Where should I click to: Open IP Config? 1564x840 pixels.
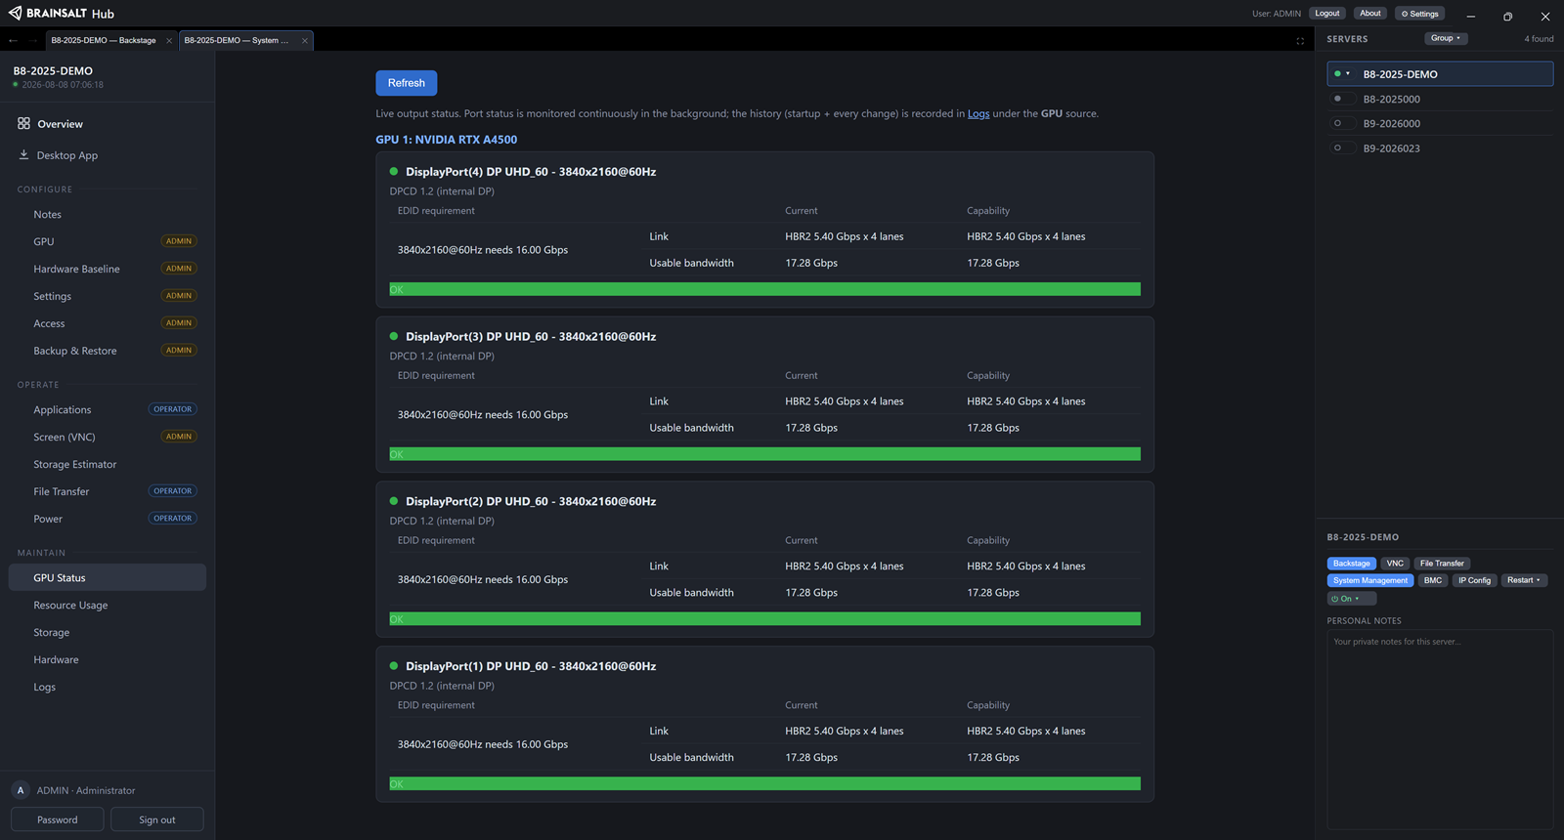click(1475, 580)
